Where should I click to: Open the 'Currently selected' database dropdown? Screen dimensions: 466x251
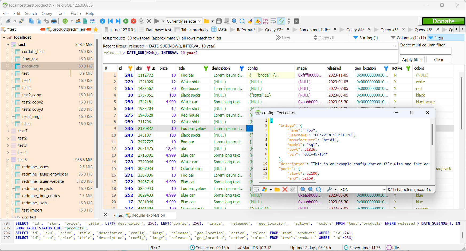tap(200, 21)
